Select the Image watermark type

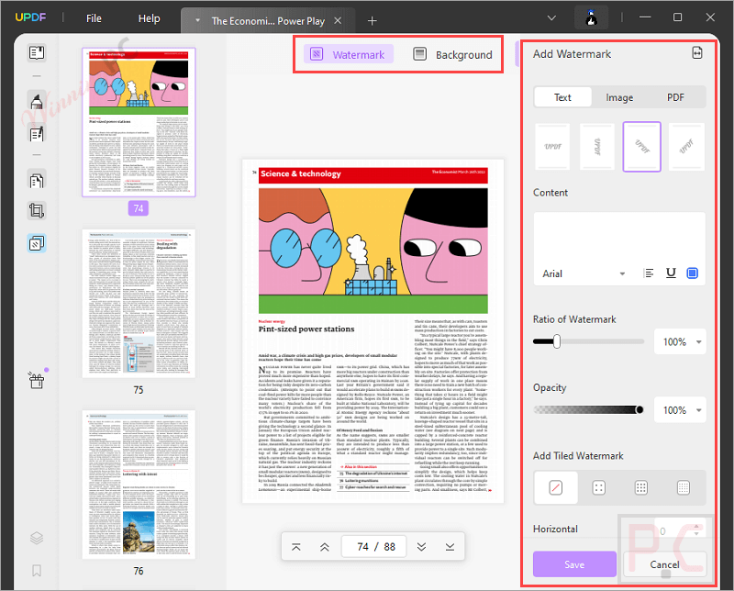tap(619, 97)
